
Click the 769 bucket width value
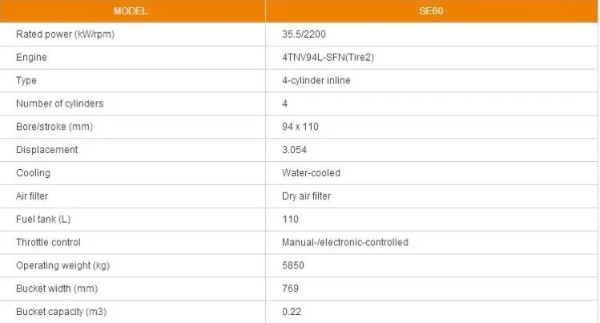(x=290, y=289)
